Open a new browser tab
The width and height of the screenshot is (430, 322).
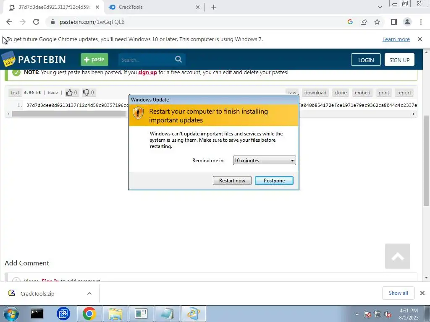pos(214,8)
